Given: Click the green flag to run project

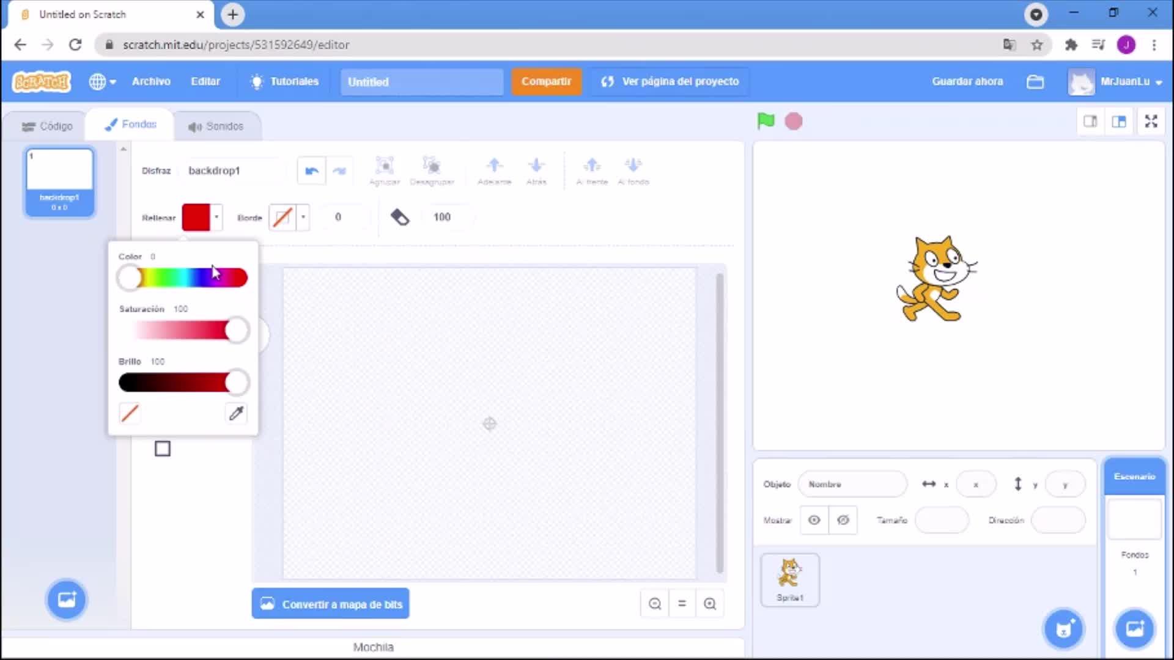Looking at the screenshot, I should coord(766,121).
